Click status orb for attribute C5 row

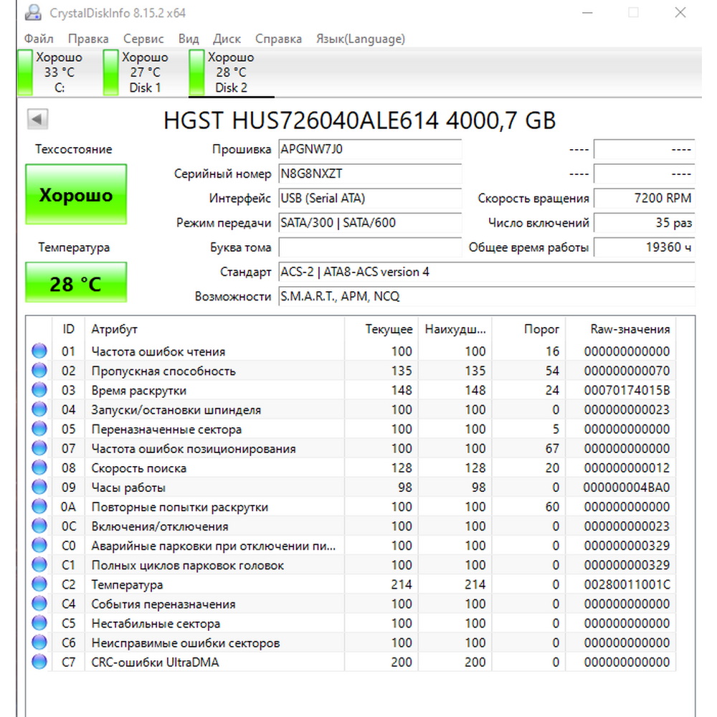tap(39, 623)
